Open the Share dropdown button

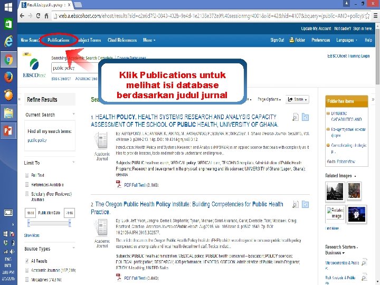(x=297, y=99)
